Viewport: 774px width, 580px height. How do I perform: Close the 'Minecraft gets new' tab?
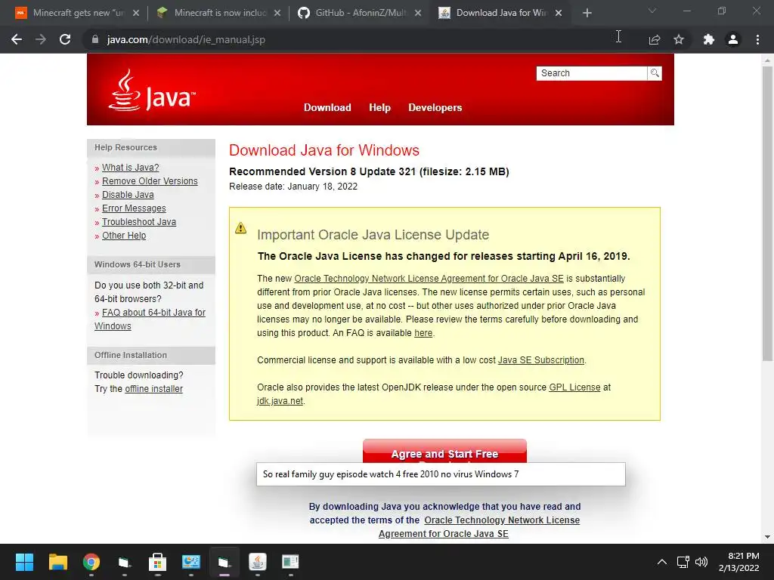click(x=136, y=13)
